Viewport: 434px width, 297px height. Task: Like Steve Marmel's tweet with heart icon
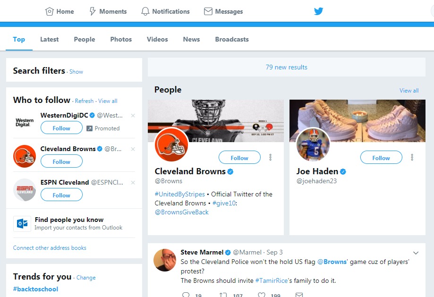(262, 295)
